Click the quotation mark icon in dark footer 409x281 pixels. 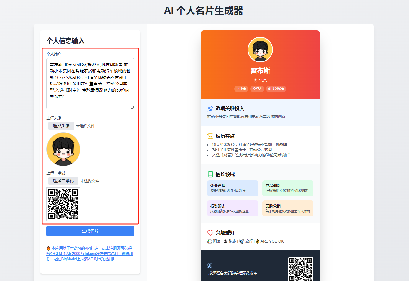pos(210,265)
